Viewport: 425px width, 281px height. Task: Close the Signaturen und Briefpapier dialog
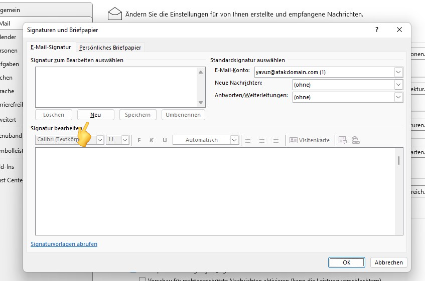coord(399,30)
